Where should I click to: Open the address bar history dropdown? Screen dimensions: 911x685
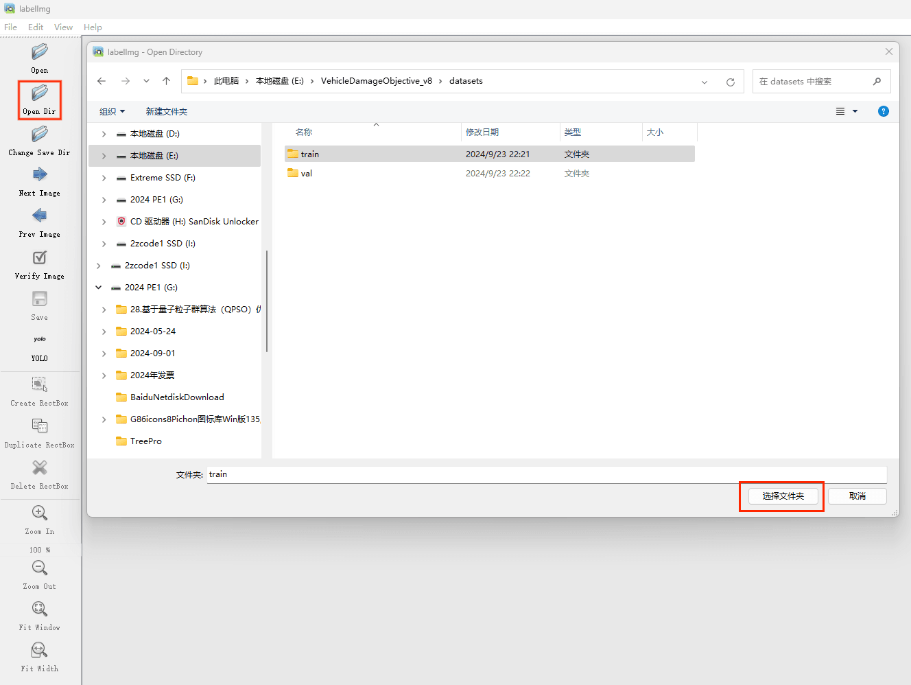pos(705,82)
